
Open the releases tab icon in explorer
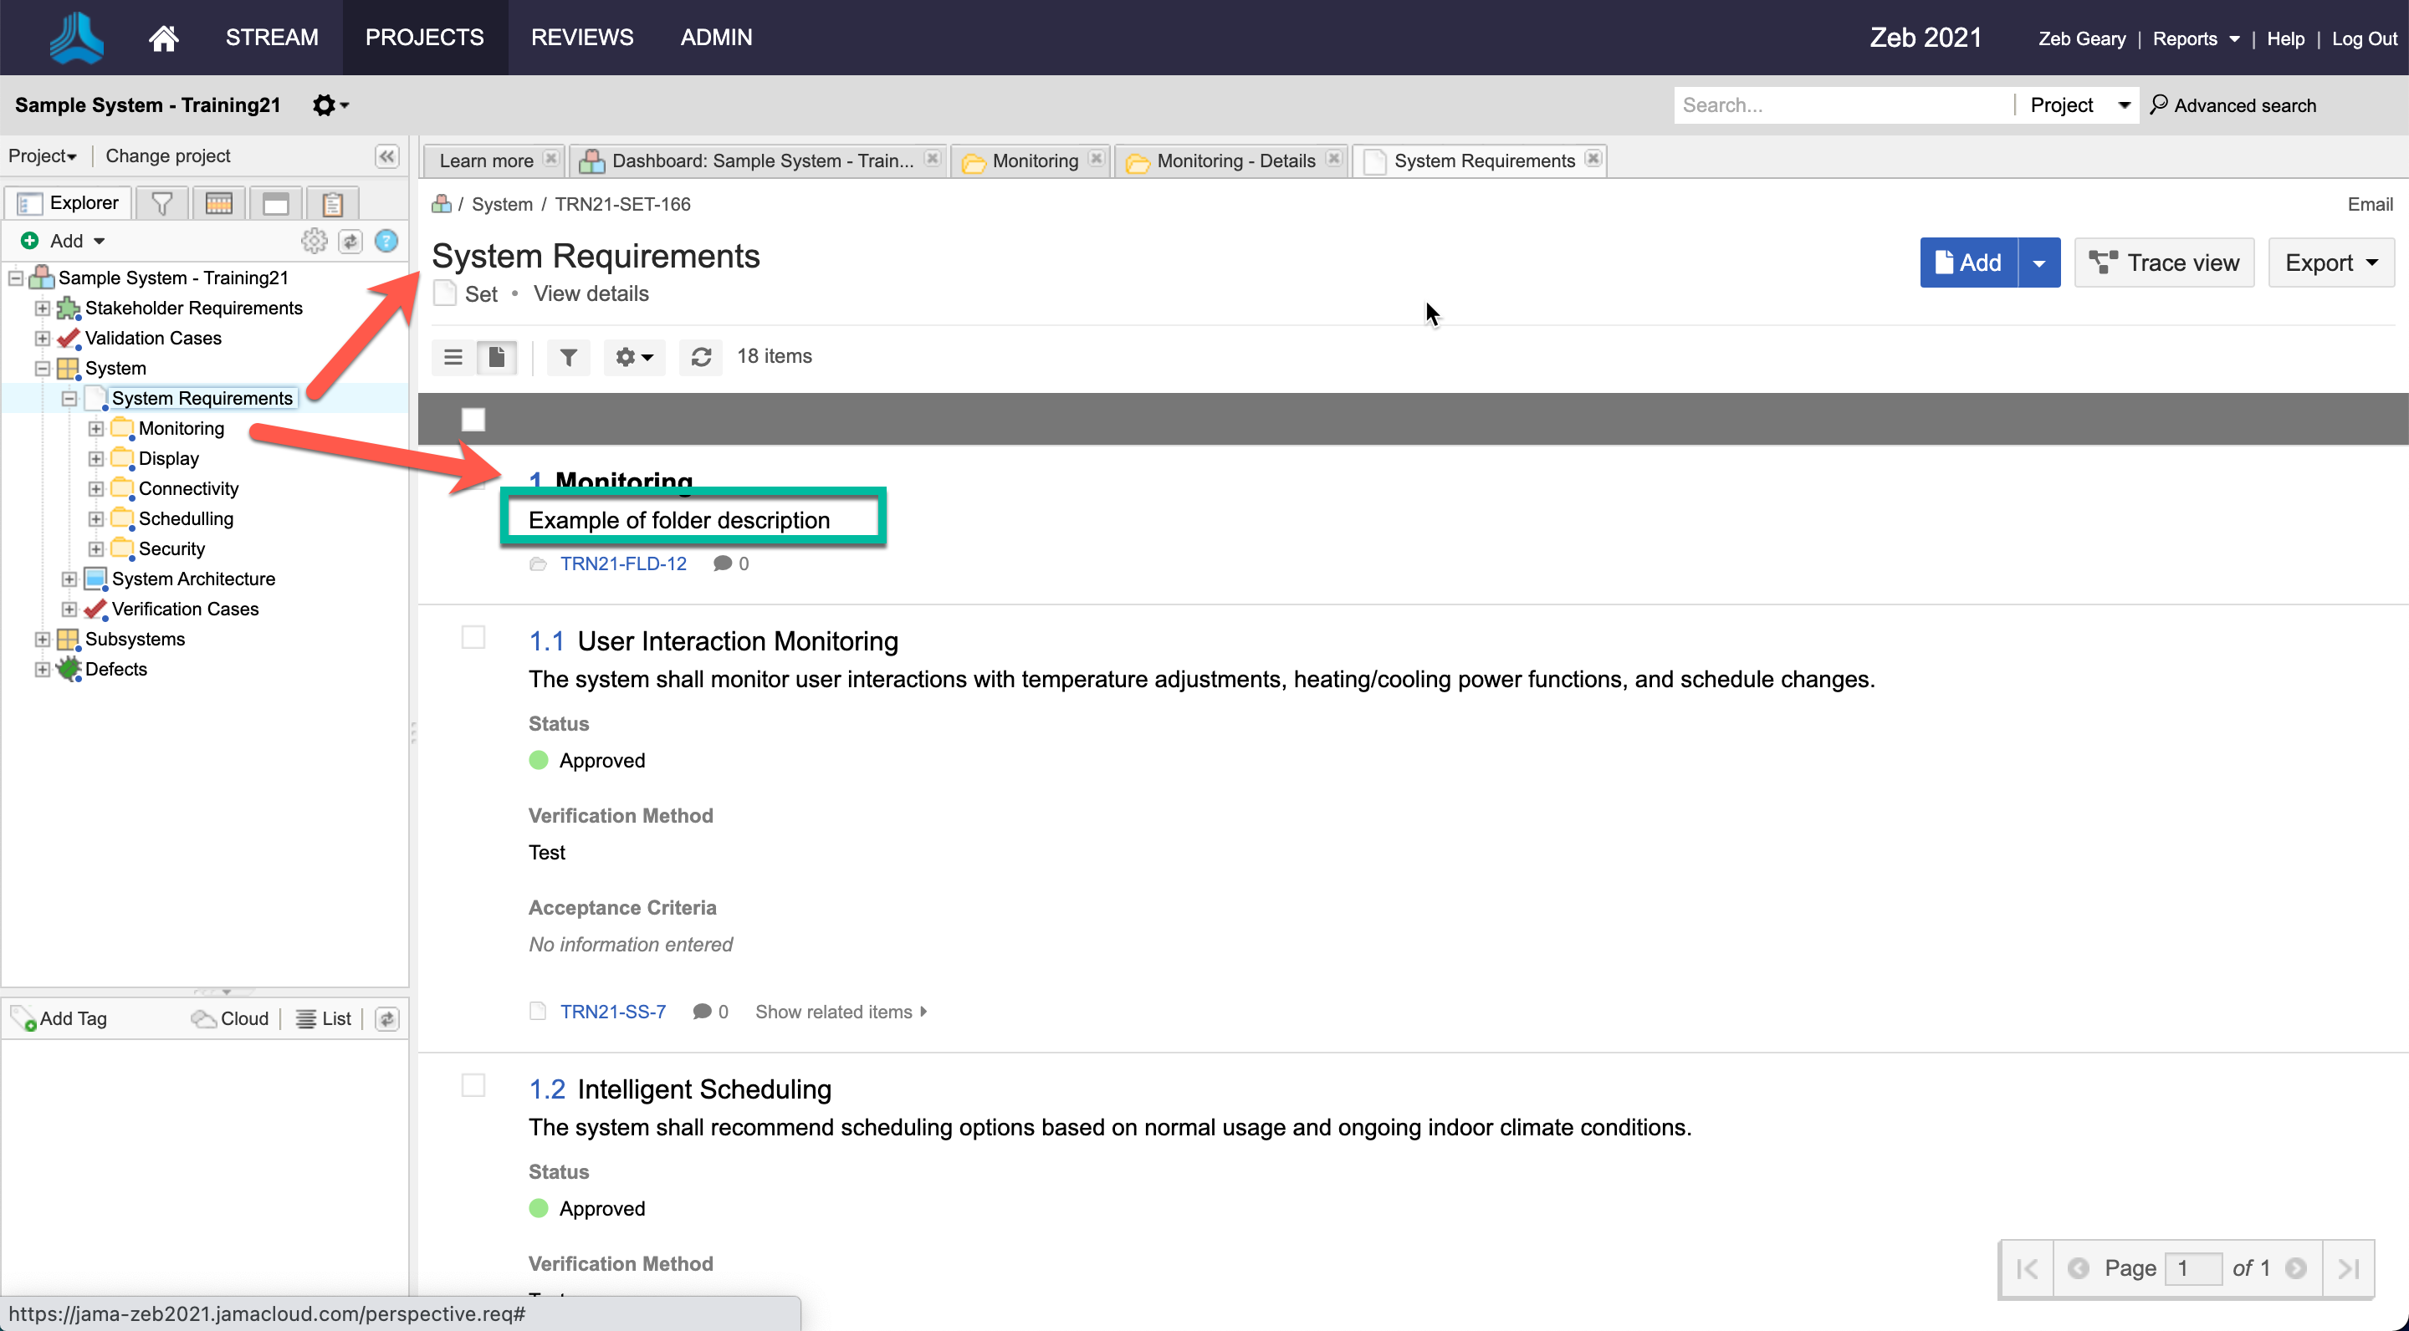[x=219, y=203]
